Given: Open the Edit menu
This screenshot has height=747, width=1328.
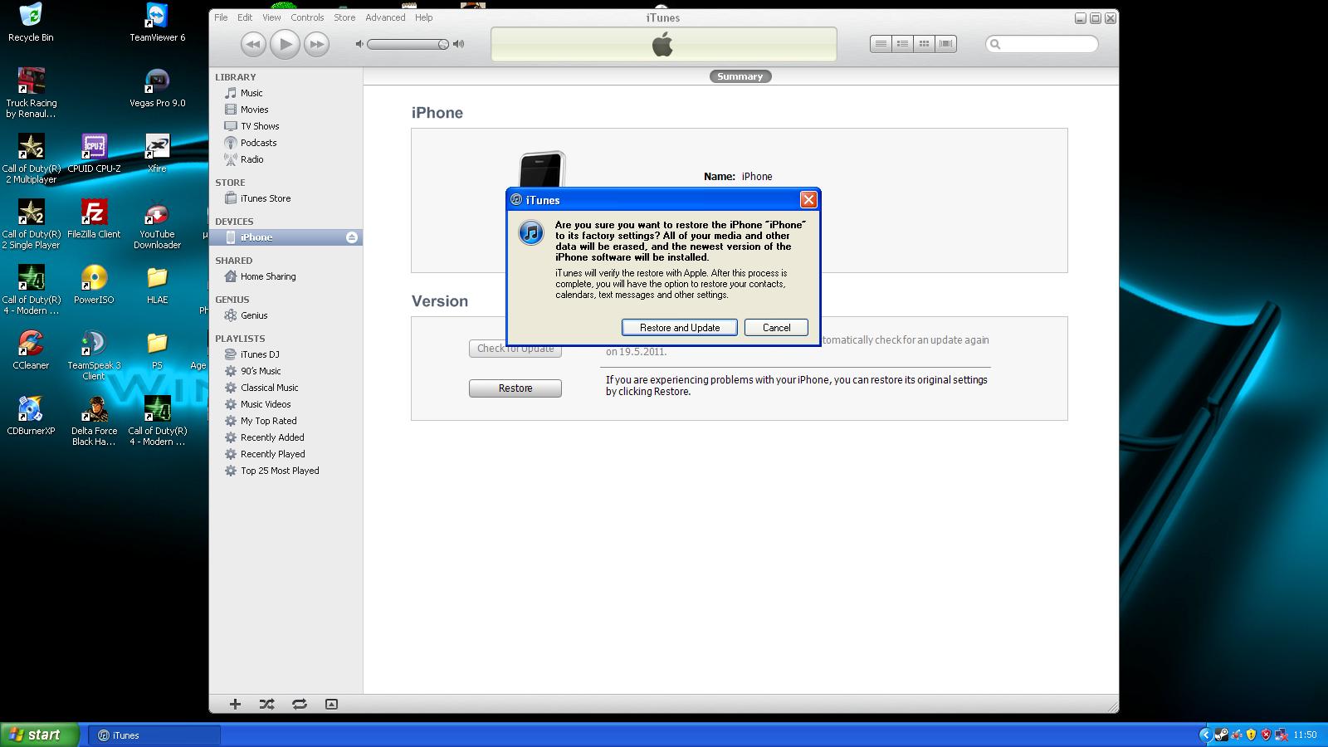Looking at the screenshot, I should 245,17.
